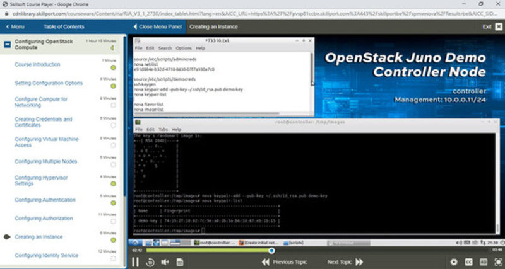The height and width of the screenshot is (269, 505).
Task: Click Configuring Authentication status circle
Action: 113,203
